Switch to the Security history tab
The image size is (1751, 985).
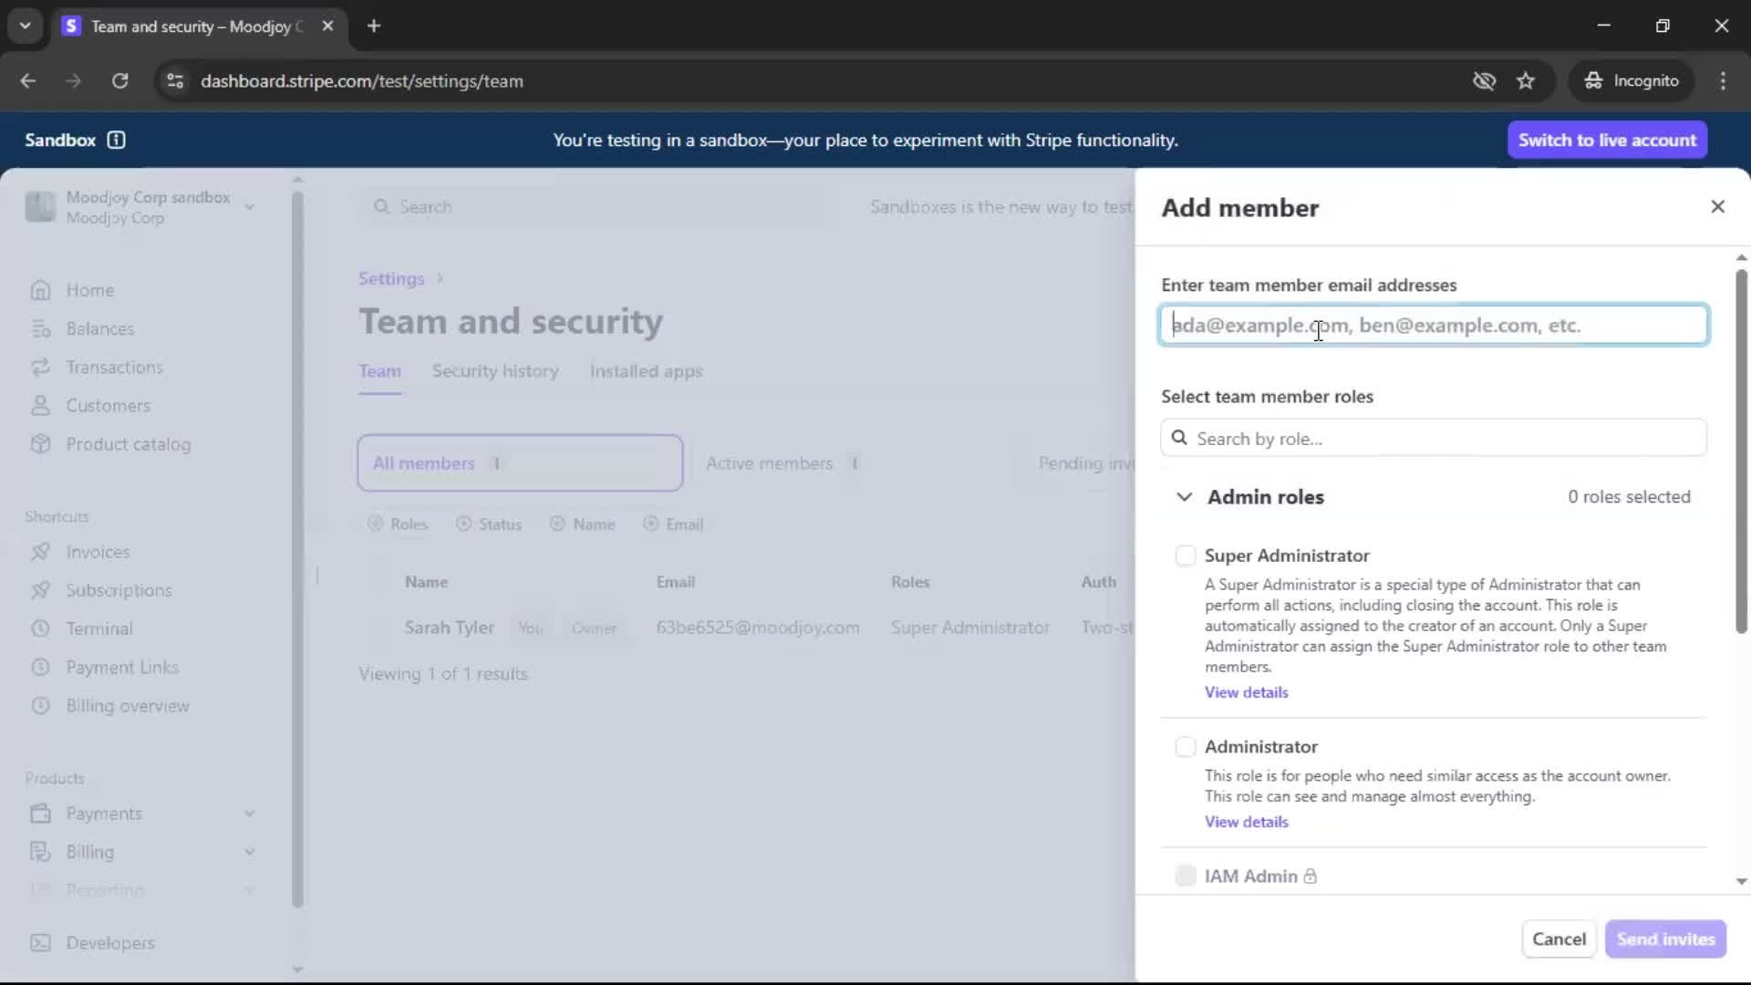494,371
